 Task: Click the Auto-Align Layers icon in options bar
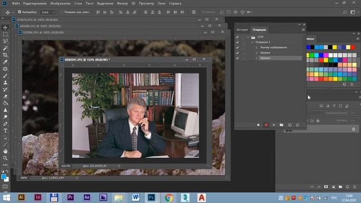(x=194, y=12)
